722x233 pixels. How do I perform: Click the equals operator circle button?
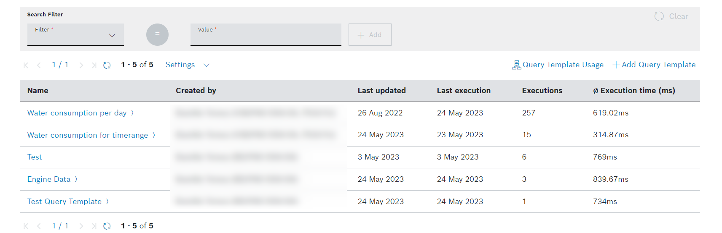[157, 34]
